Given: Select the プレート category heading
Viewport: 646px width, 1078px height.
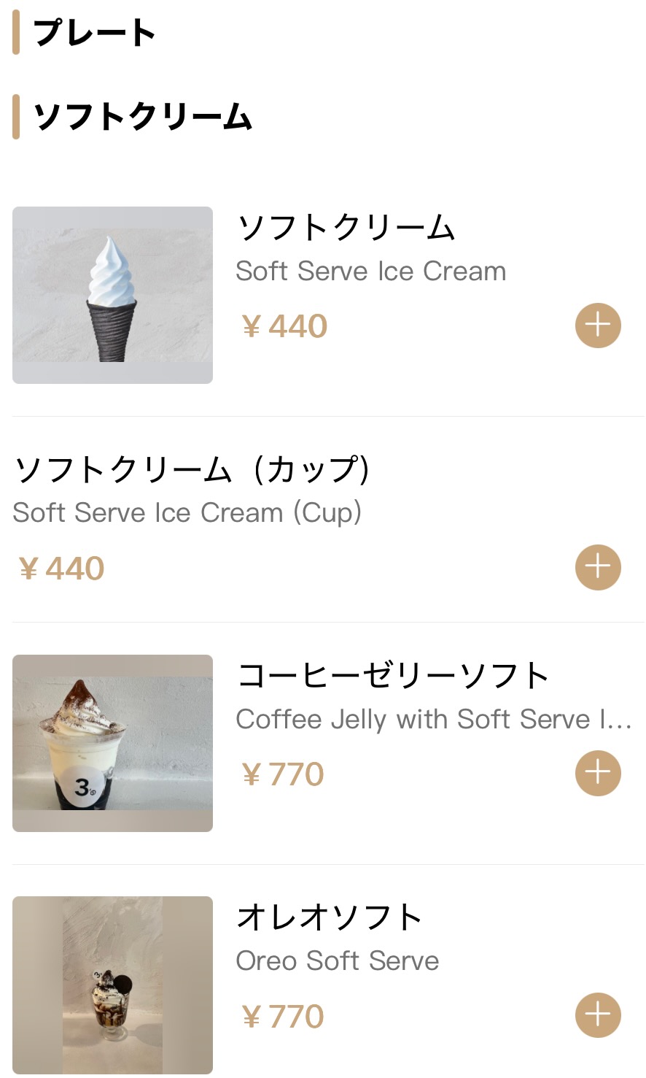Looking at the screenshot, I should (x=95, y=33).
